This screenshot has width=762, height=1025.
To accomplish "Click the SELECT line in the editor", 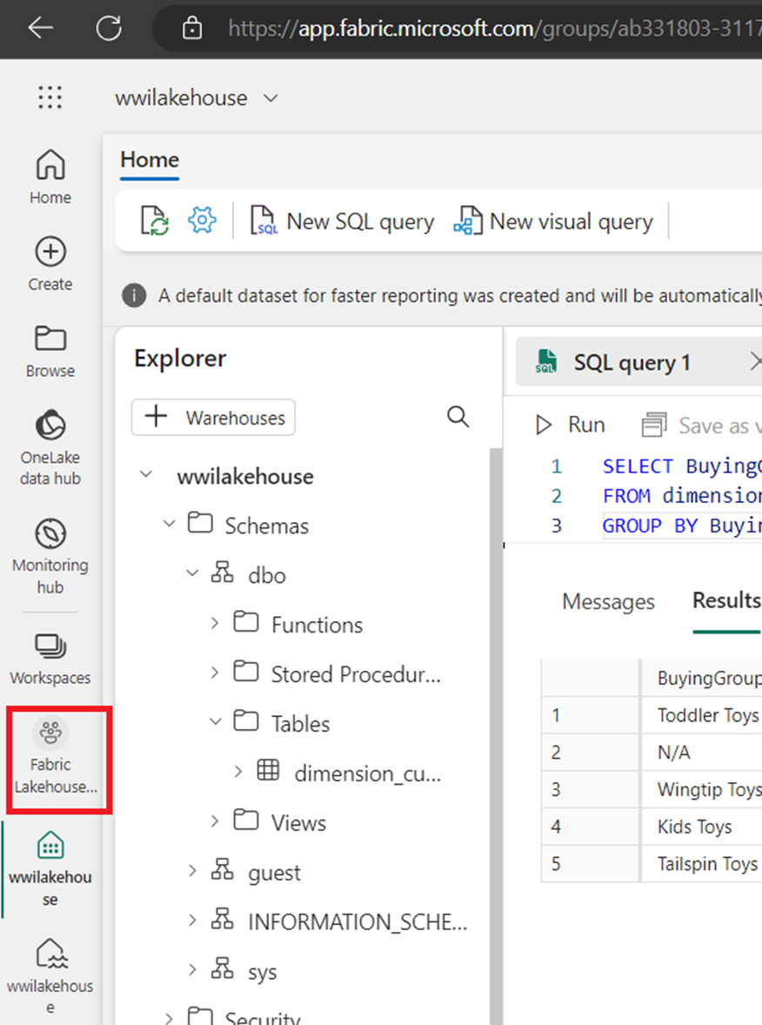I will click(x=682, y=466).
